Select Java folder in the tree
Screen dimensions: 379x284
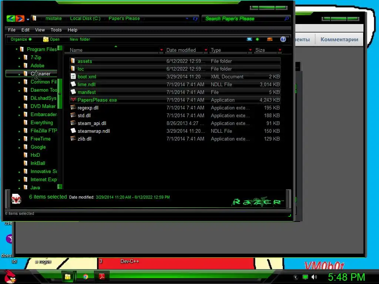coord(35,187)
